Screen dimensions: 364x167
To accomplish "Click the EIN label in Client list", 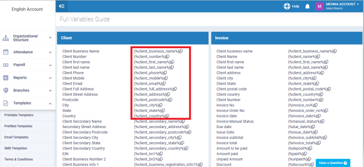I will [x=65, y=154].
